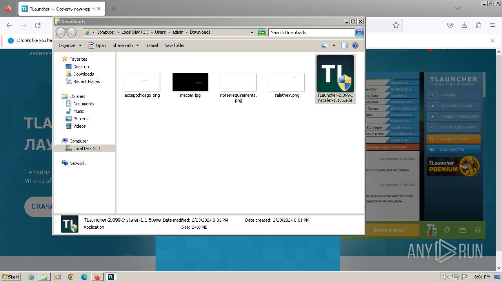Viewport: 502px width, 282px height.
Task: Select Favorites in navigation pane
Action: click(x=78, y=59)
